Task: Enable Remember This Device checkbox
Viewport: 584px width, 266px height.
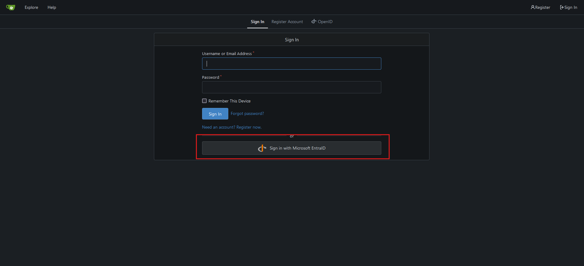Action: [x=205, y=101]
